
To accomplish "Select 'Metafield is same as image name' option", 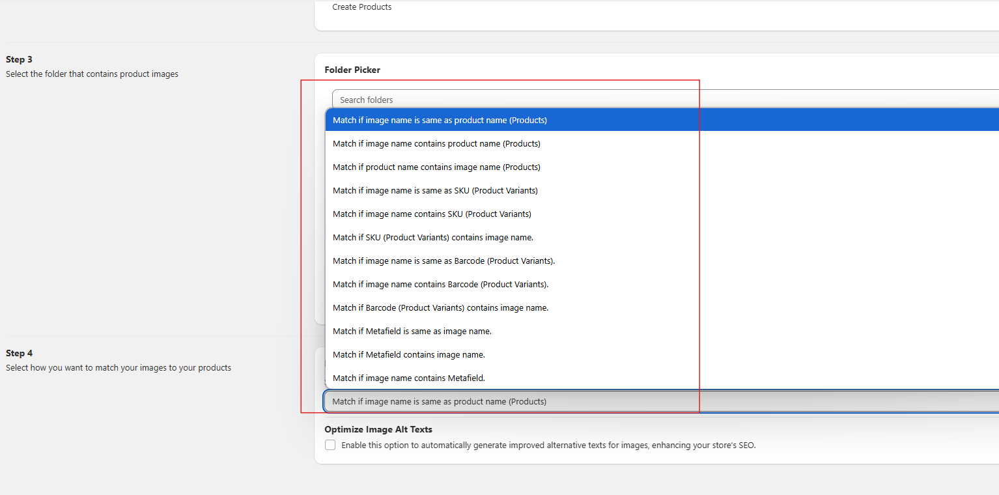I will point(412,331).
